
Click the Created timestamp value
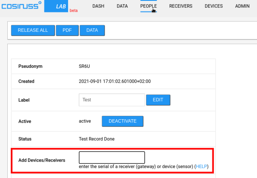pos(115,81)
